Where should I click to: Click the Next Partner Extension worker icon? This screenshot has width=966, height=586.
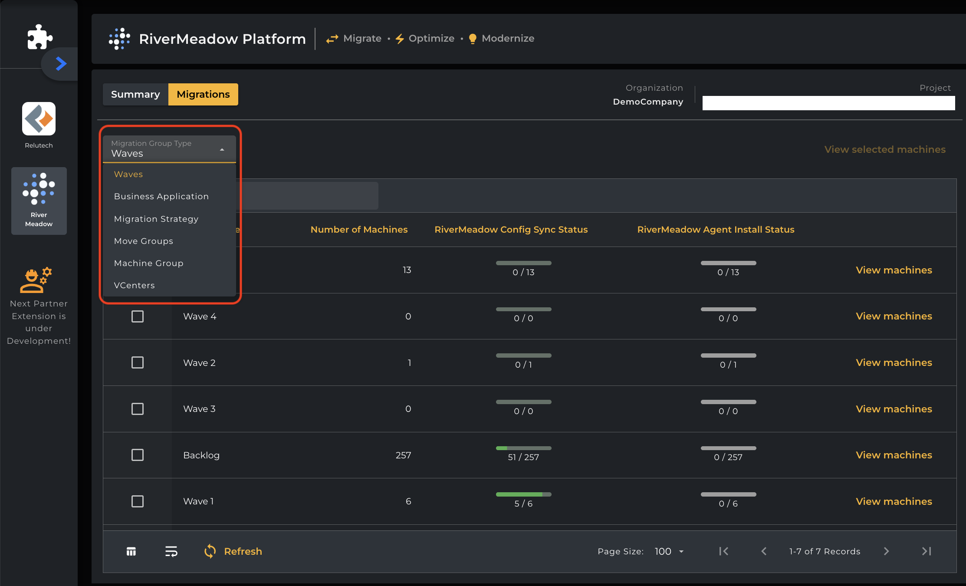36,280
